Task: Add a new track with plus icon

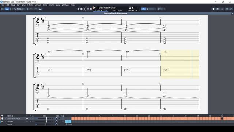Action: pos(2,116)
